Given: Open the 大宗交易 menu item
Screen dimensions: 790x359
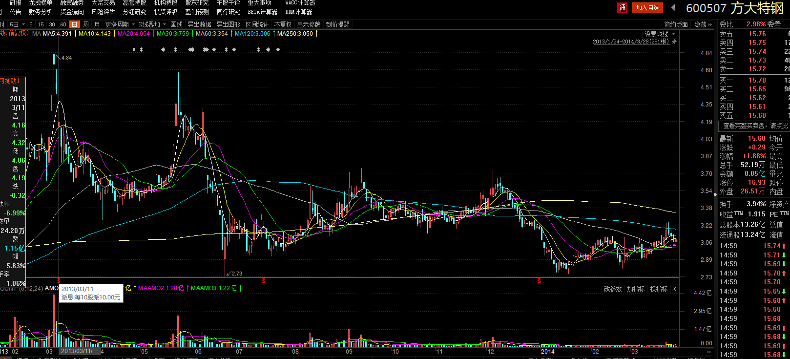Looking at the screenshot, I should pyautogui.click(x=103, y=3).
